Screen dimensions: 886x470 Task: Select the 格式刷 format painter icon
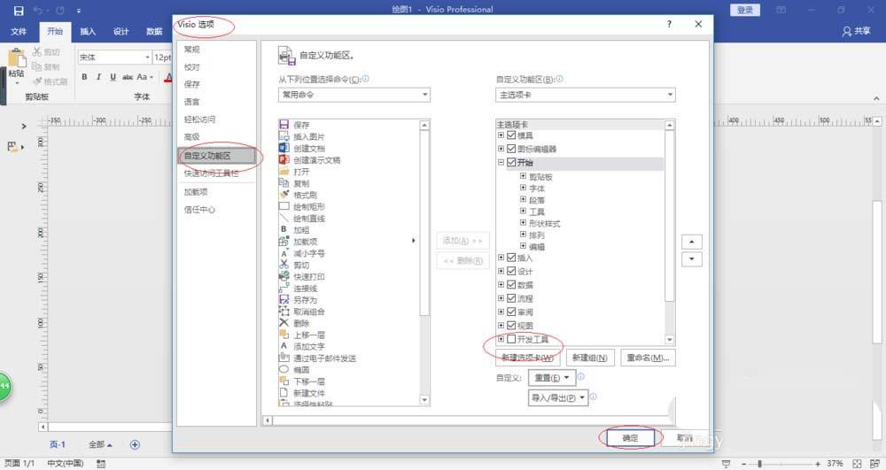(284, 195)
